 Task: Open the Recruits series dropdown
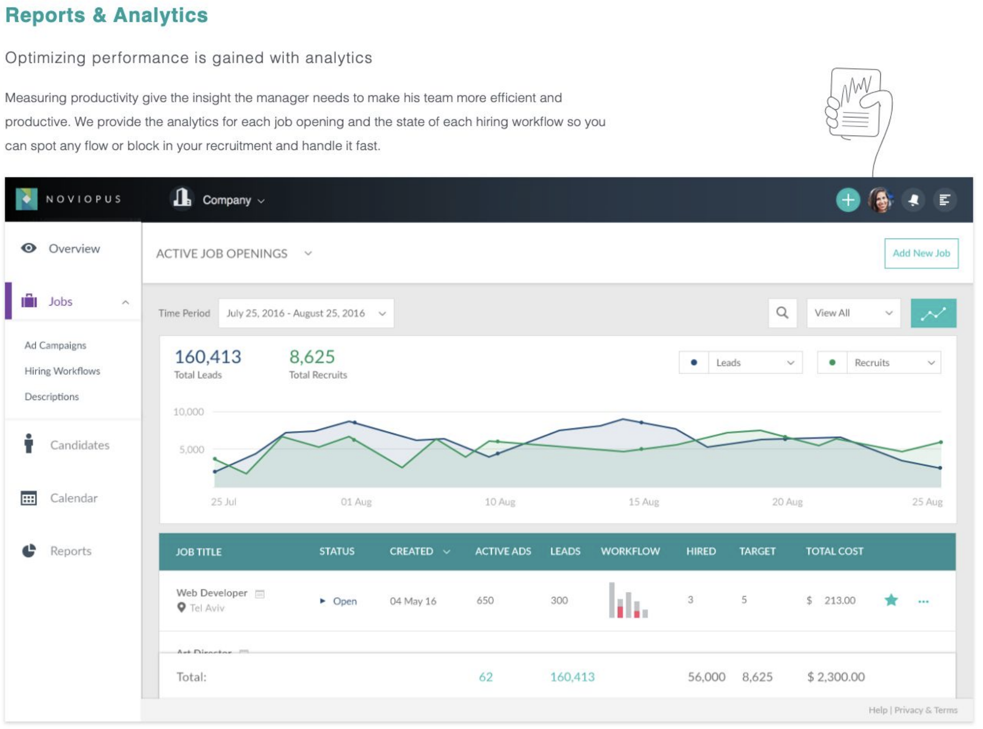pyautogui.click(x=893, y=363)
